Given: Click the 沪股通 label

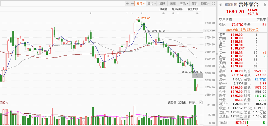Looking at the screenshot, I should click(163, 9).
